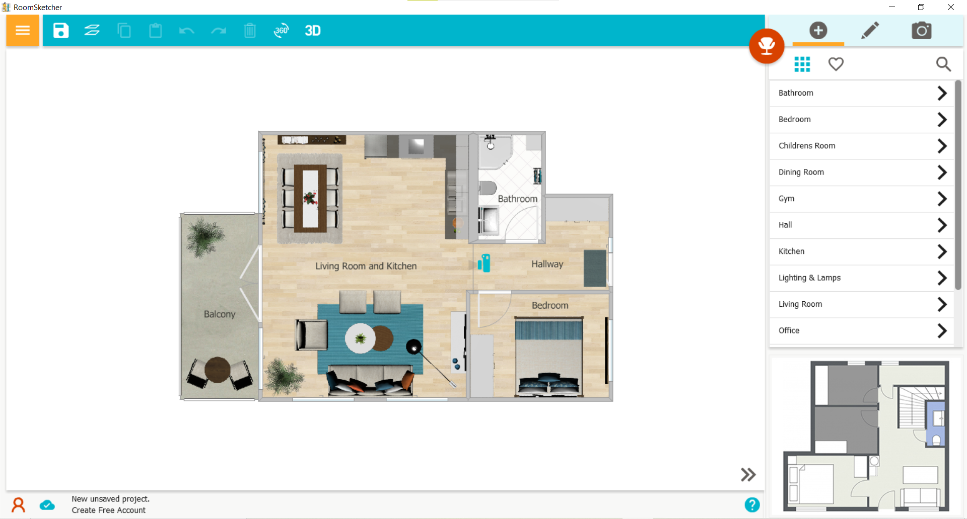Click the Paste clipboard icon
967x519 pixels.
(156, 31)
